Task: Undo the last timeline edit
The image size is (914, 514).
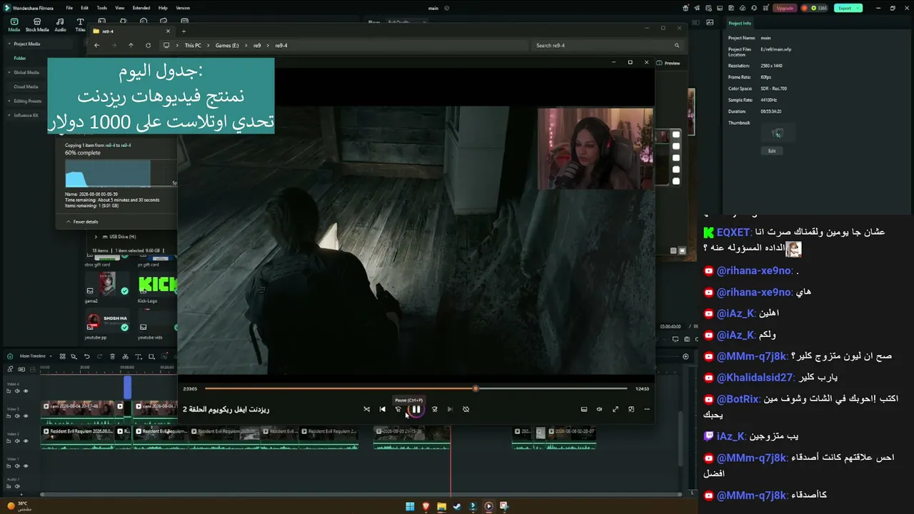Action: point(87,356)
